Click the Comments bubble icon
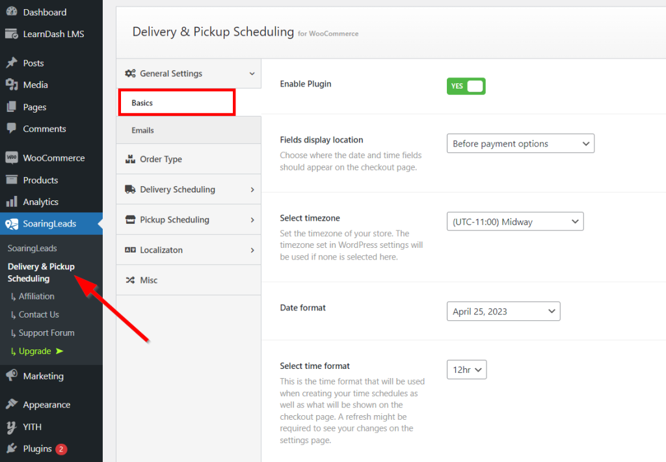 click(12, 128)
